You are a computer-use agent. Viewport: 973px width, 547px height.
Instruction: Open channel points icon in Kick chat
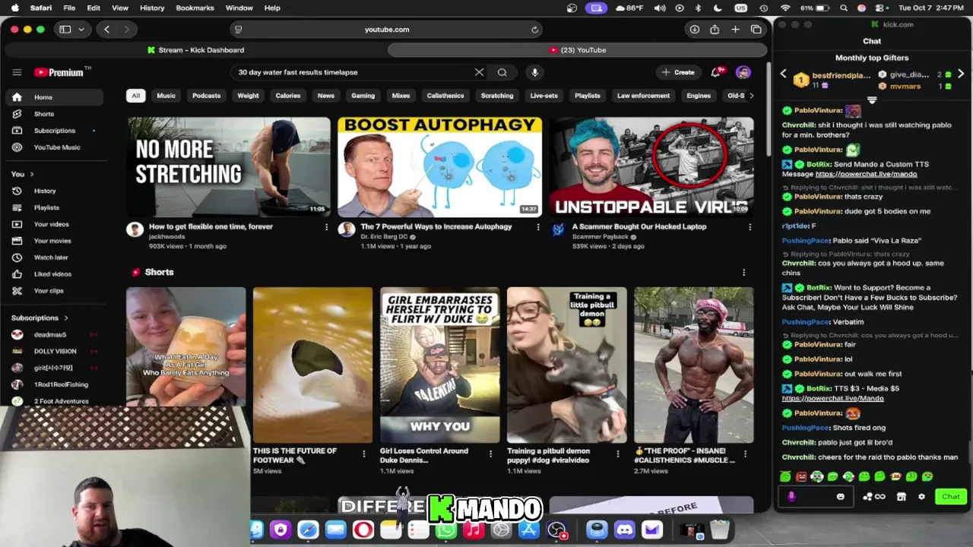(873, 497)
